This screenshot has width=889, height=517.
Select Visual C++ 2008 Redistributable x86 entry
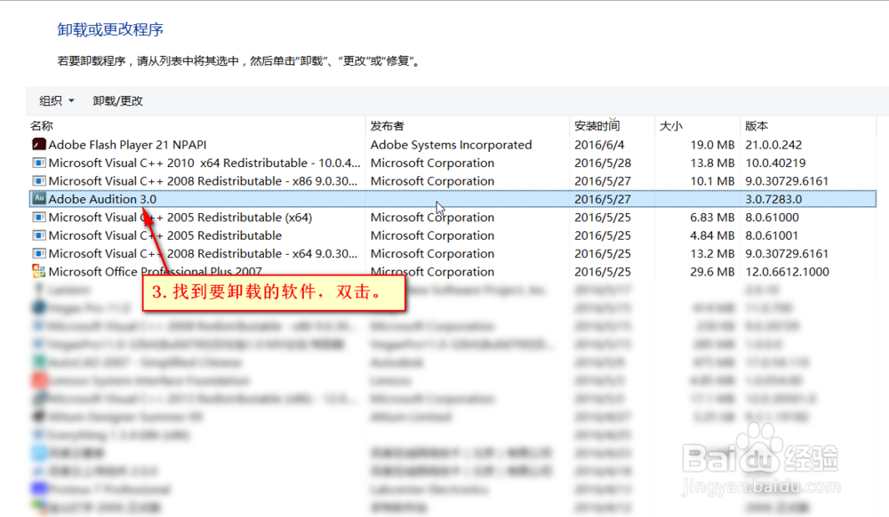(x=203, y=180)
